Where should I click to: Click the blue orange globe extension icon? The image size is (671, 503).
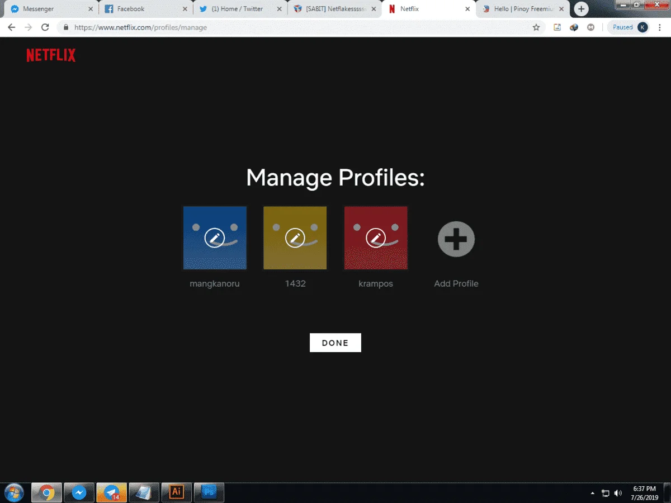[574, 27]
